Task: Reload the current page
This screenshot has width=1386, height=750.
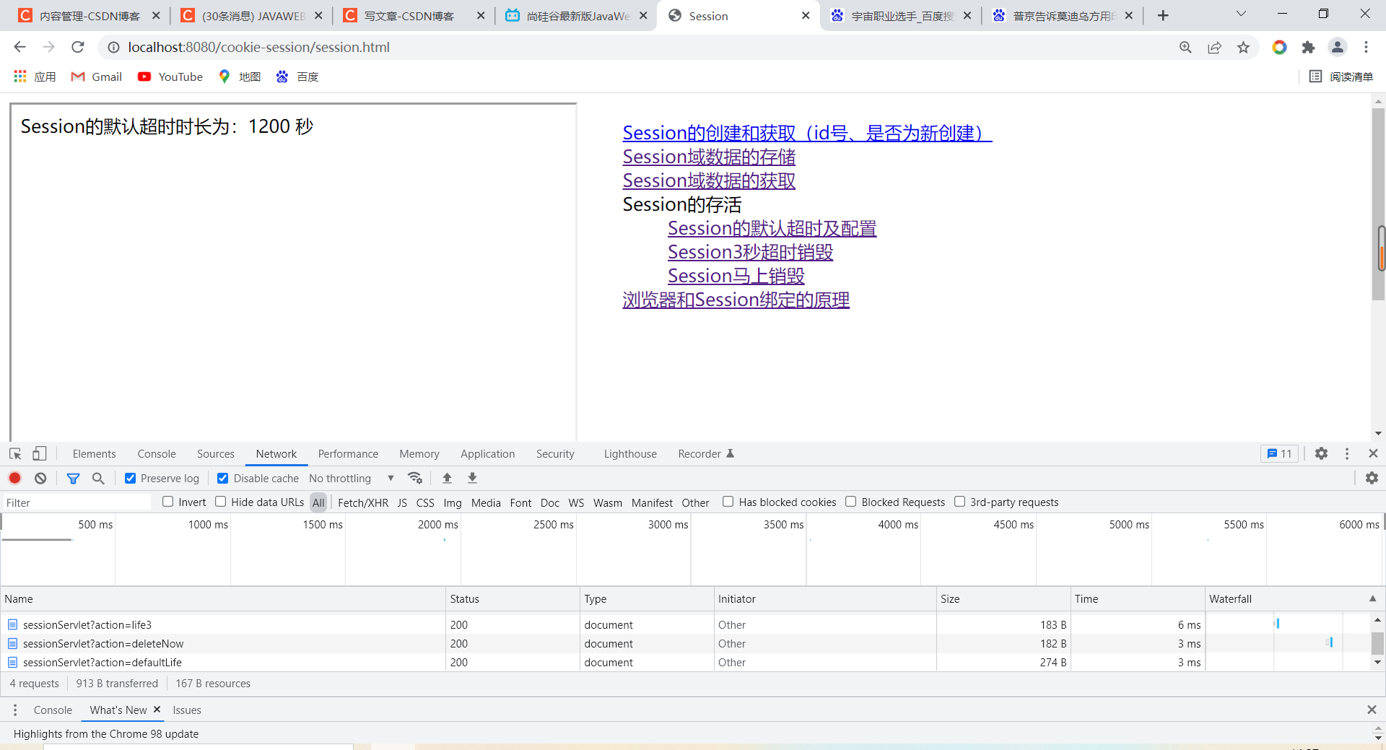Action: point(78,47)
